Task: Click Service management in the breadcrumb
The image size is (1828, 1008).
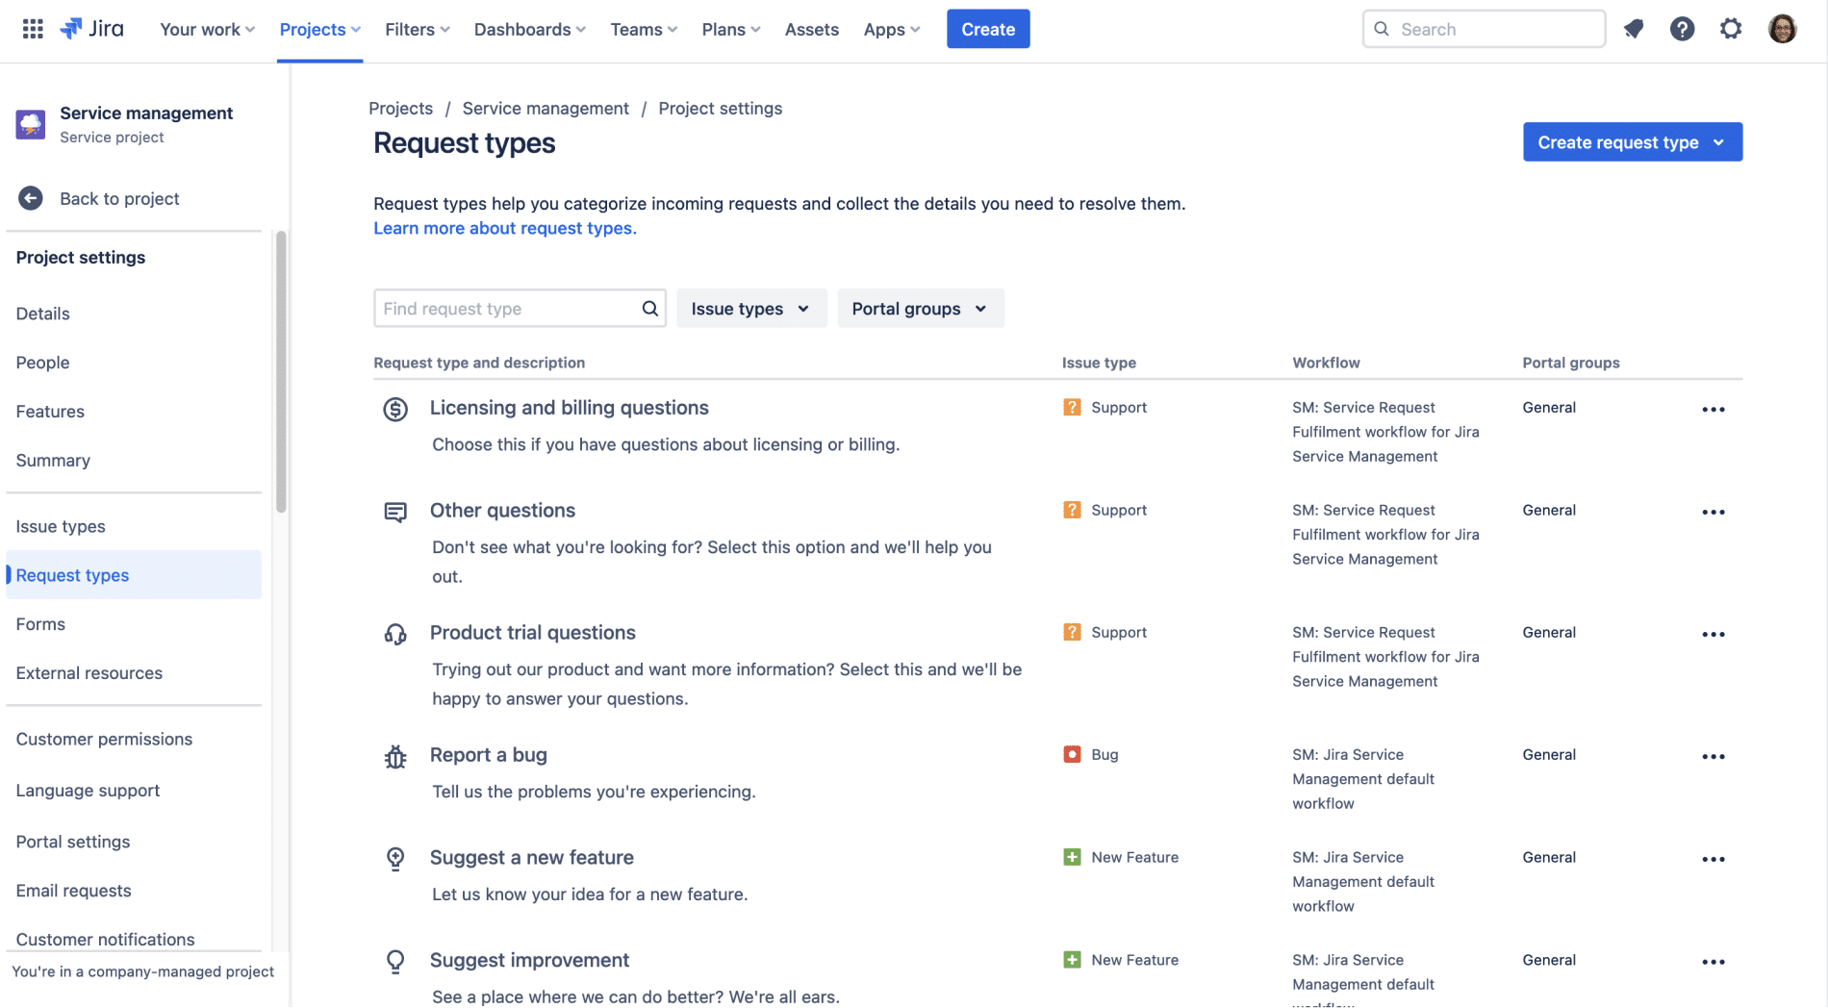Action: [x=546, y=109]
